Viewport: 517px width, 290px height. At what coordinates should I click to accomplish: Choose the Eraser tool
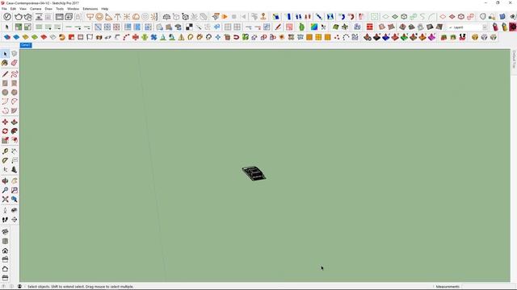(15, 63)
